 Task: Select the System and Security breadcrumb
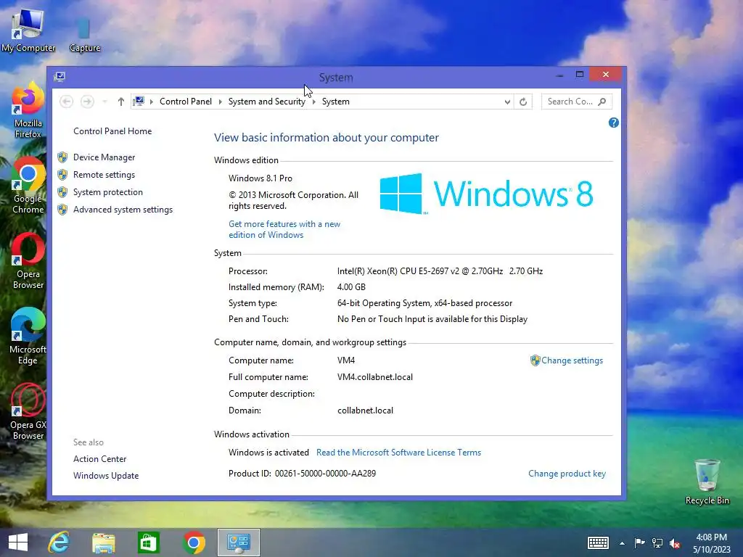[267, 102]
